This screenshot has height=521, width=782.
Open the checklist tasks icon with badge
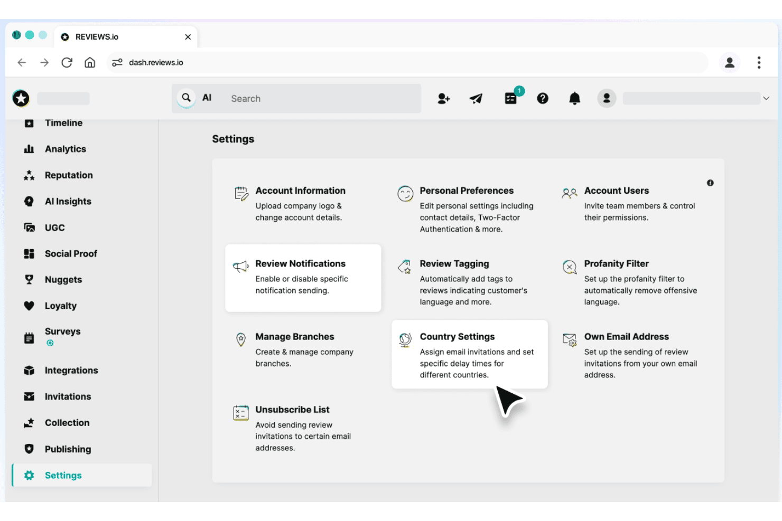click(x=511, y=98)
